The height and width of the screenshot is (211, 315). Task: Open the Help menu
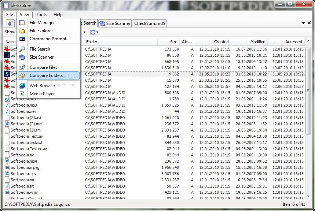pos(58,15)
